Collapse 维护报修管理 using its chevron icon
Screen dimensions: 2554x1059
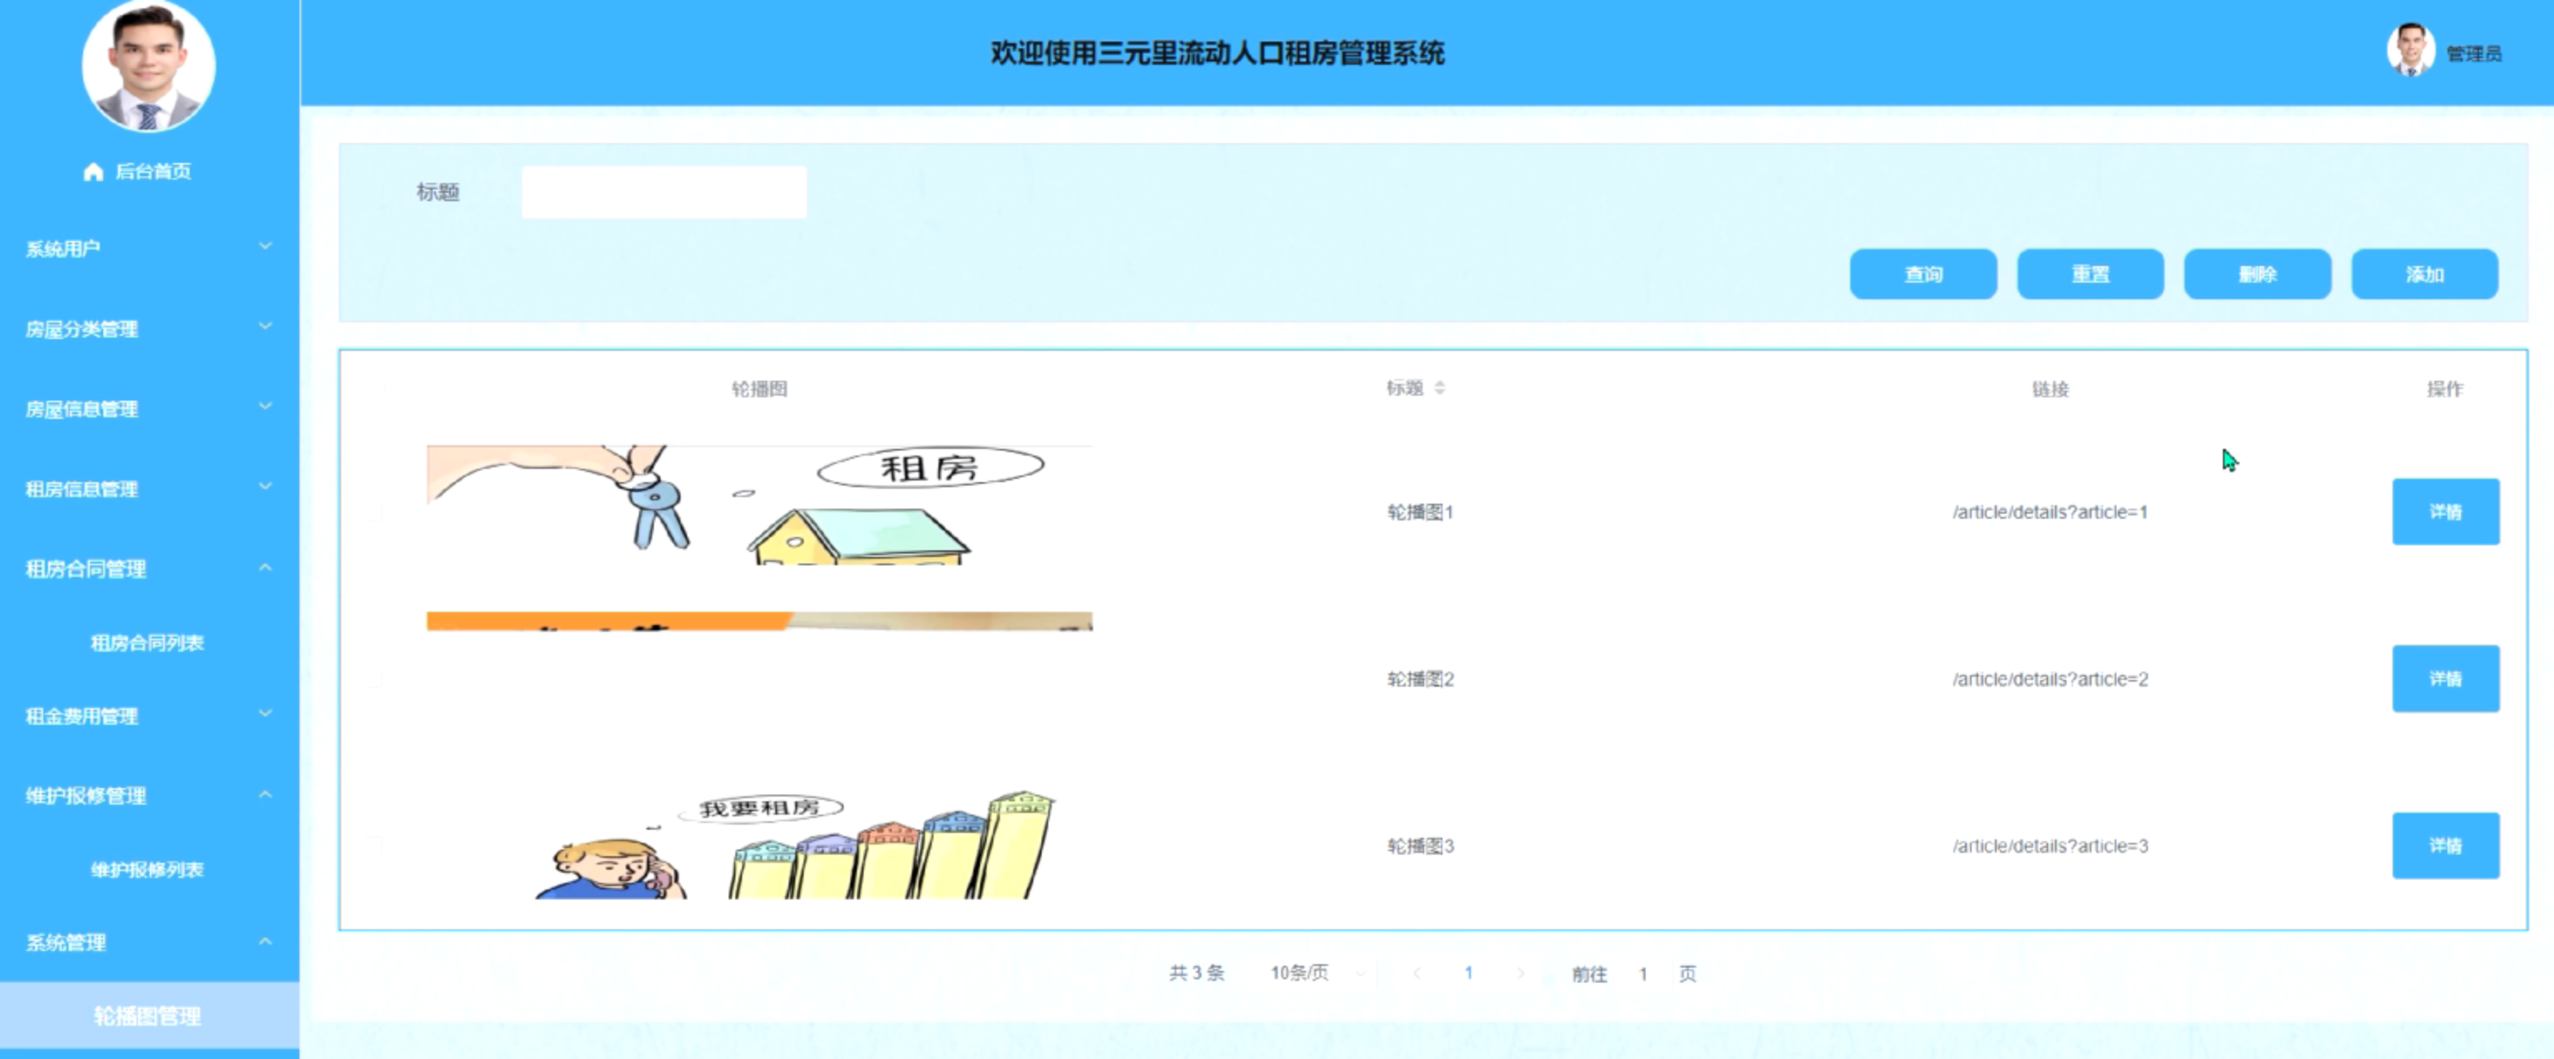(x=265, y=795)
